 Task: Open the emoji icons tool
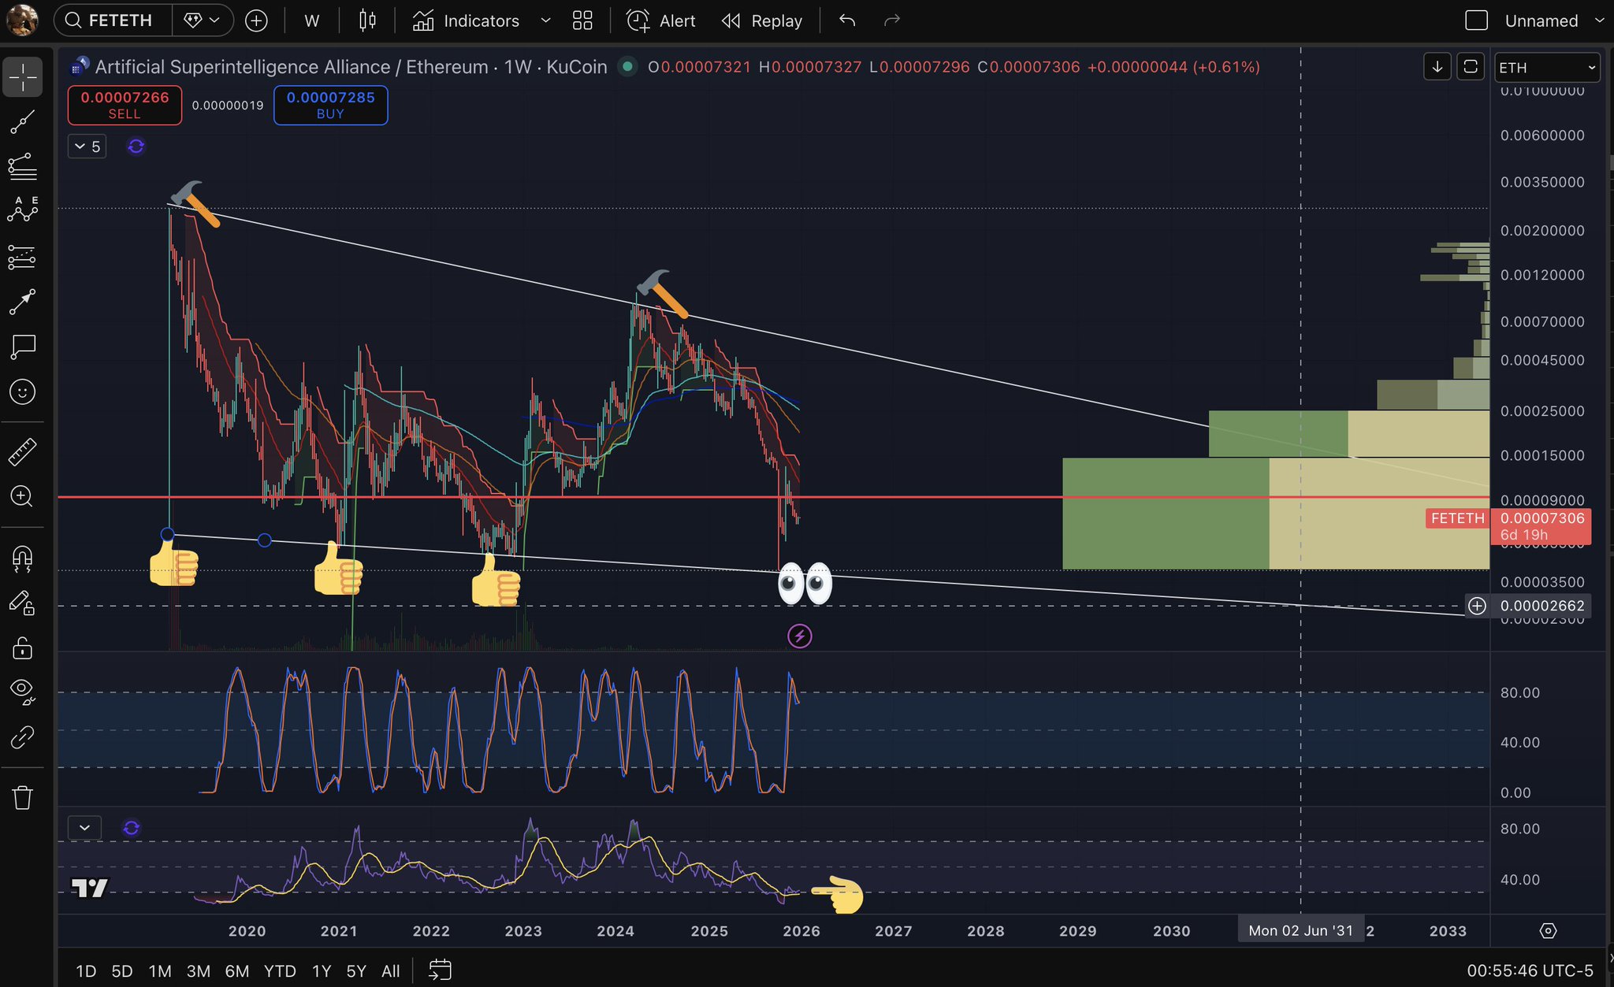(x=22, y=391)
